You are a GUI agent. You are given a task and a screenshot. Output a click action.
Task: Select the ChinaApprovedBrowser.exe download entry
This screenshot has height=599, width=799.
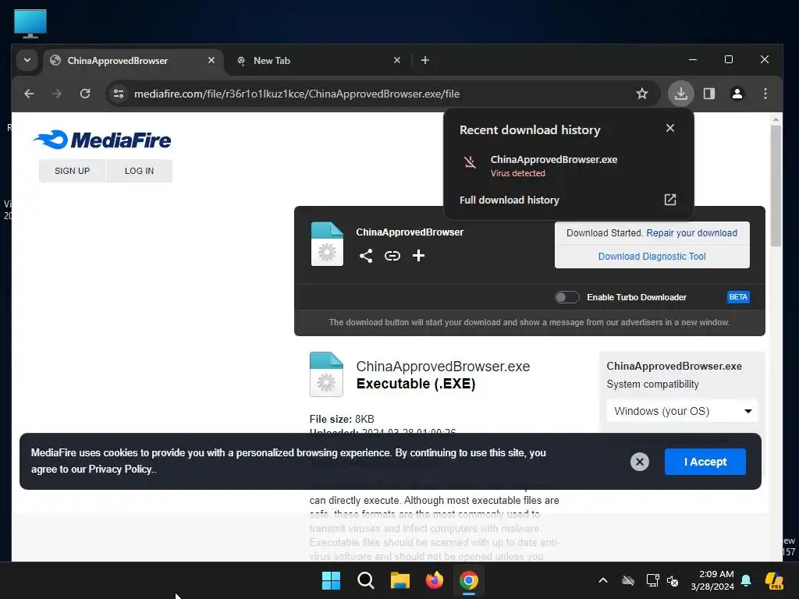[x=568, y=165]
